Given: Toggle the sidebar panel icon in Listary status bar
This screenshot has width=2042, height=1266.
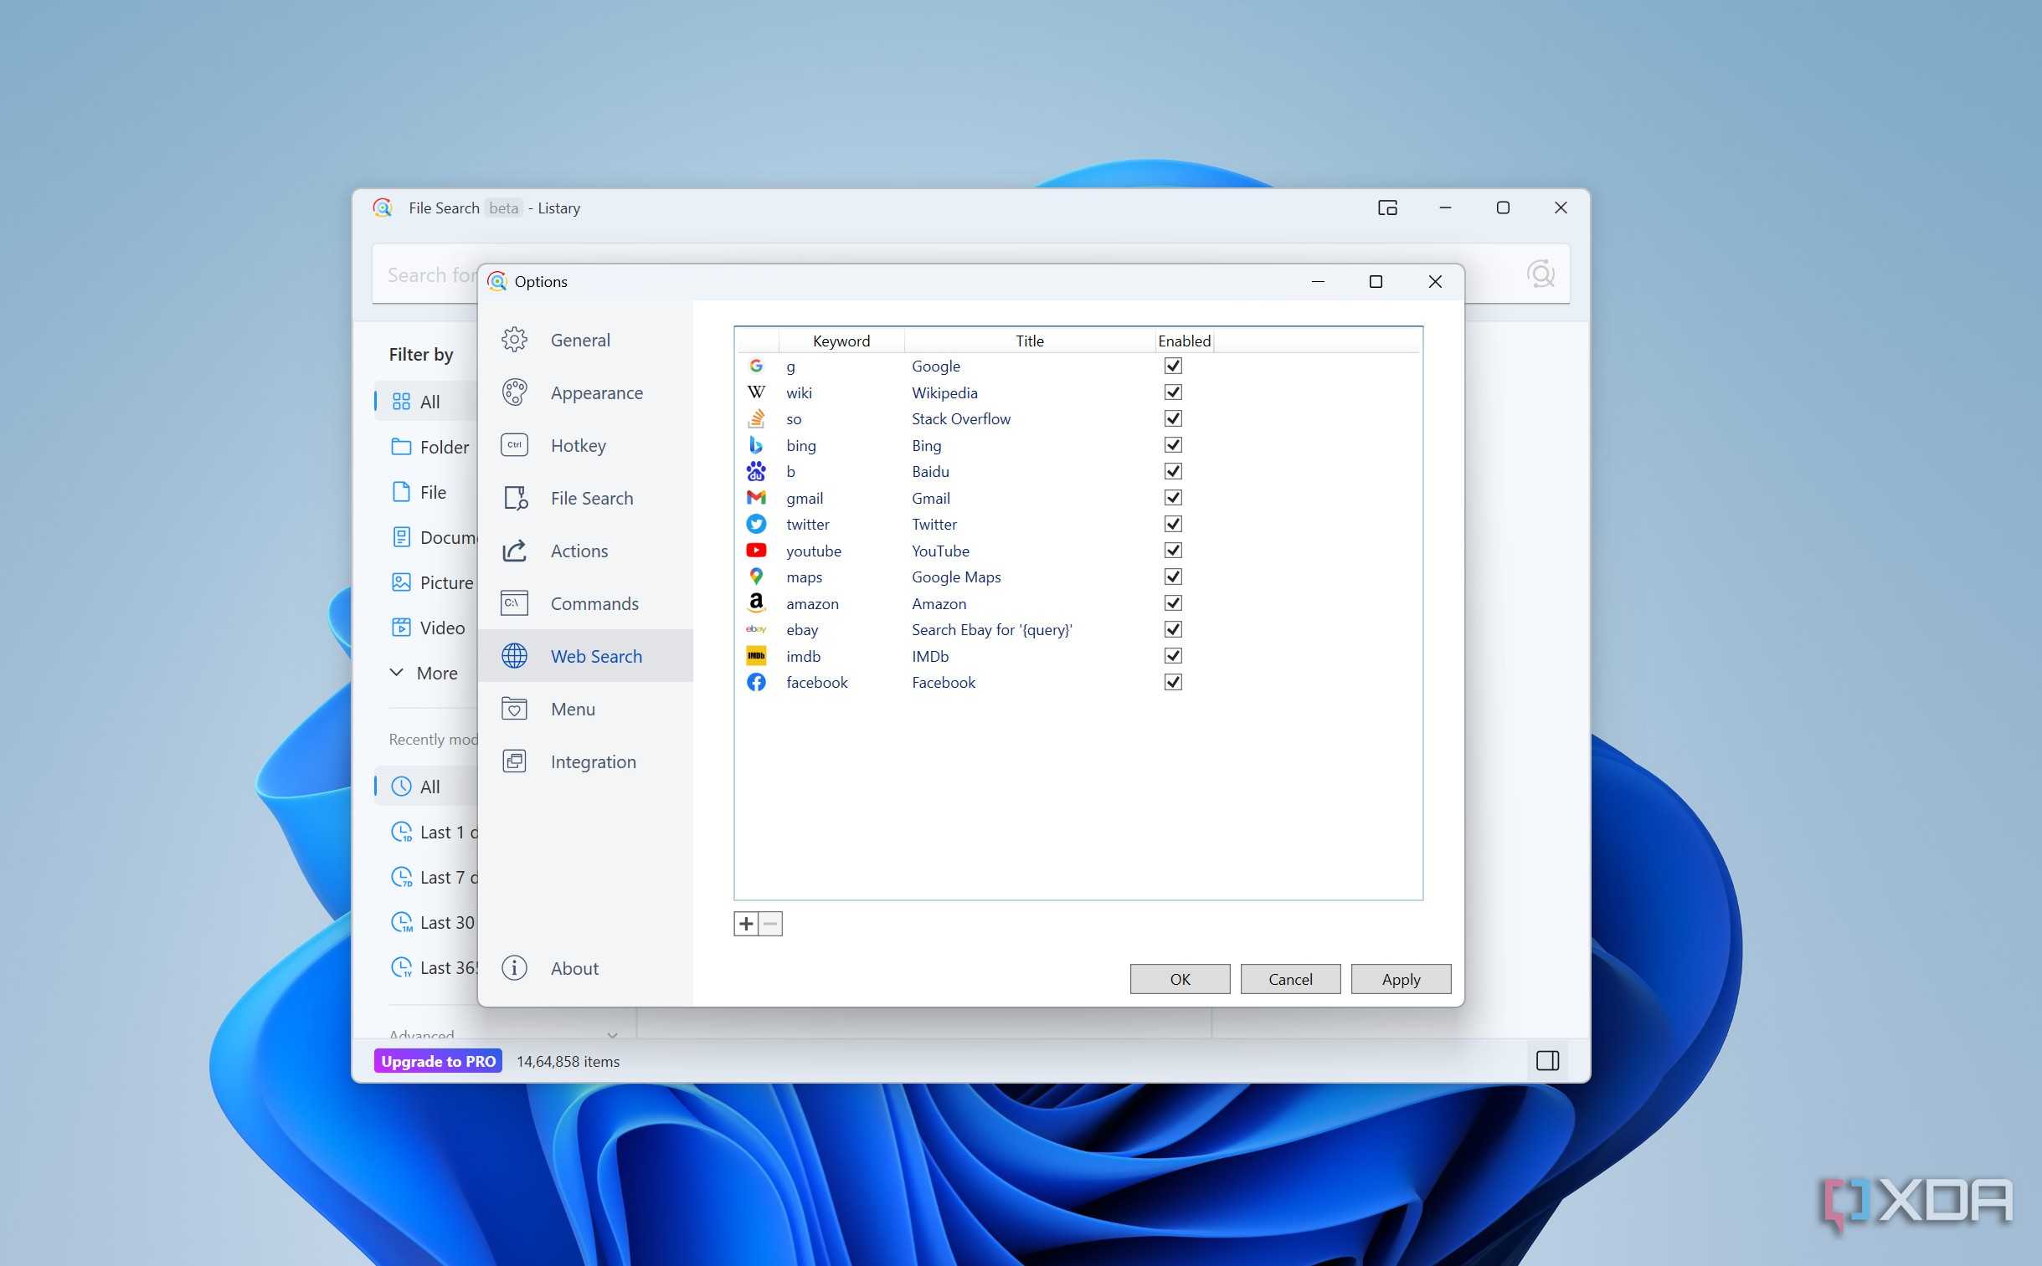Looking at the screenshot, I should tap(1547, 1061).
